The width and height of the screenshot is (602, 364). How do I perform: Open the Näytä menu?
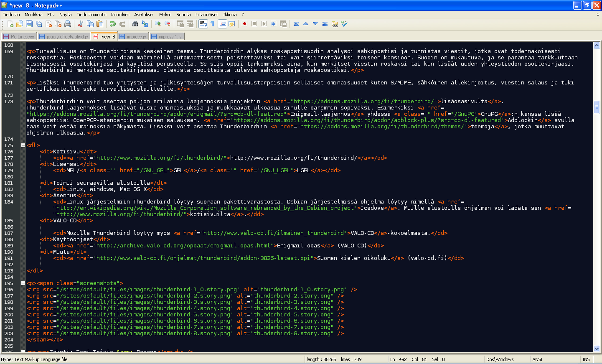pos(66,15)
